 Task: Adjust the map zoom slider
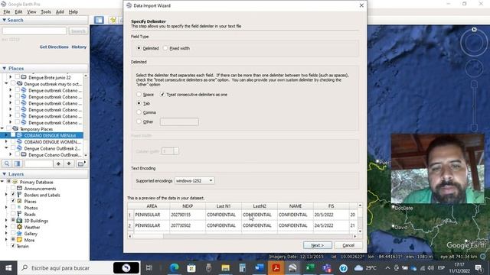pos(474,106)
